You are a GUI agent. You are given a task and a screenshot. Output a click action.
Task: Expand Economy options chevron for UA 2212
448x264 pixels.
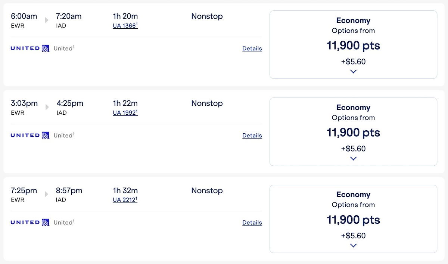pos(353,246)
